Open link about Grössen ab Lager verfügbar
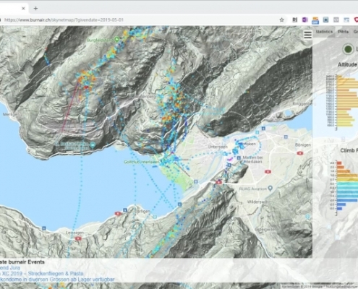This screenshot has height=289, width=358. pyautogui.click(x=57, y=280)
